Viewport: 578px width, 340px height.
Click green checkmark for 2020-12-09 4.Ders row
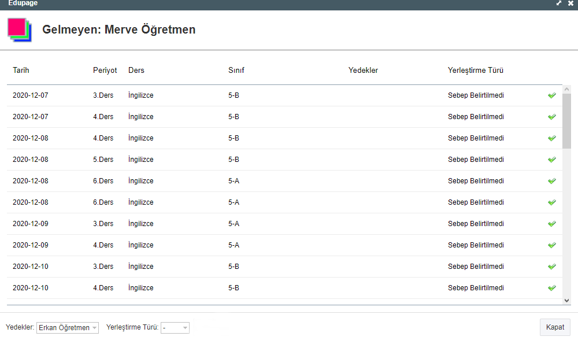[x=551, y=245]
